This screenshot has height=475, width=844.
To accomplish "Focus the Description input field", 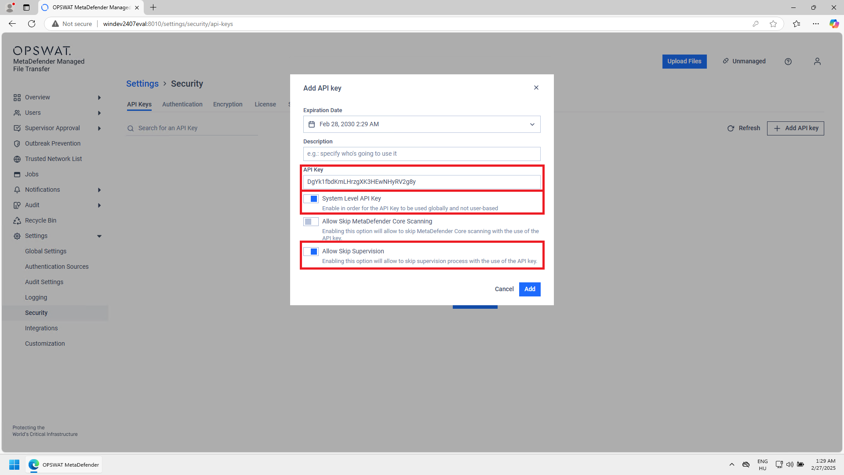I will tap(422, 154).
